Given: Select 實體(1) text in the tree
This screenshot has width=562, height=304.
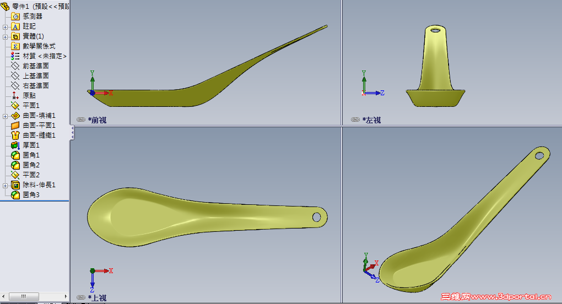Looking at the screenshot, I should [x=33, y=36].
